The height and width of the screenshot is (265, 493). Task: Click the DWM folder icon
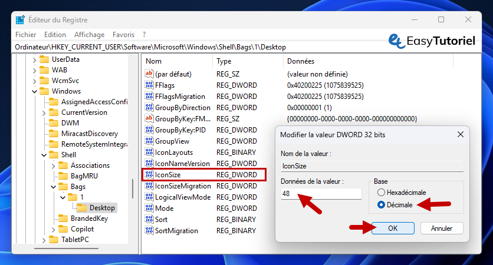click(54, 122)
